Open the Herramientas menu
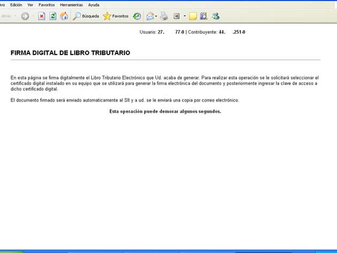 coord(71,5)
